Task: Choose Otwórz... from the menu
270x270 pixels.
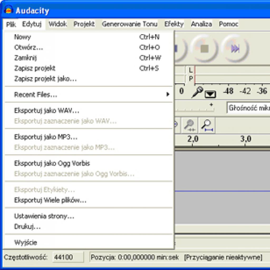Action: pyautogui.click(x=89, y=47)
